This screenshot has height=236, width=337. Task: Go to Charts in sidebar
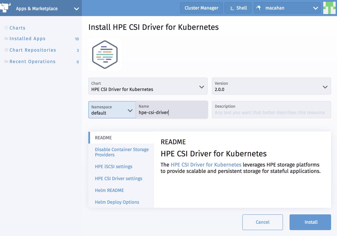pos(17,28)
